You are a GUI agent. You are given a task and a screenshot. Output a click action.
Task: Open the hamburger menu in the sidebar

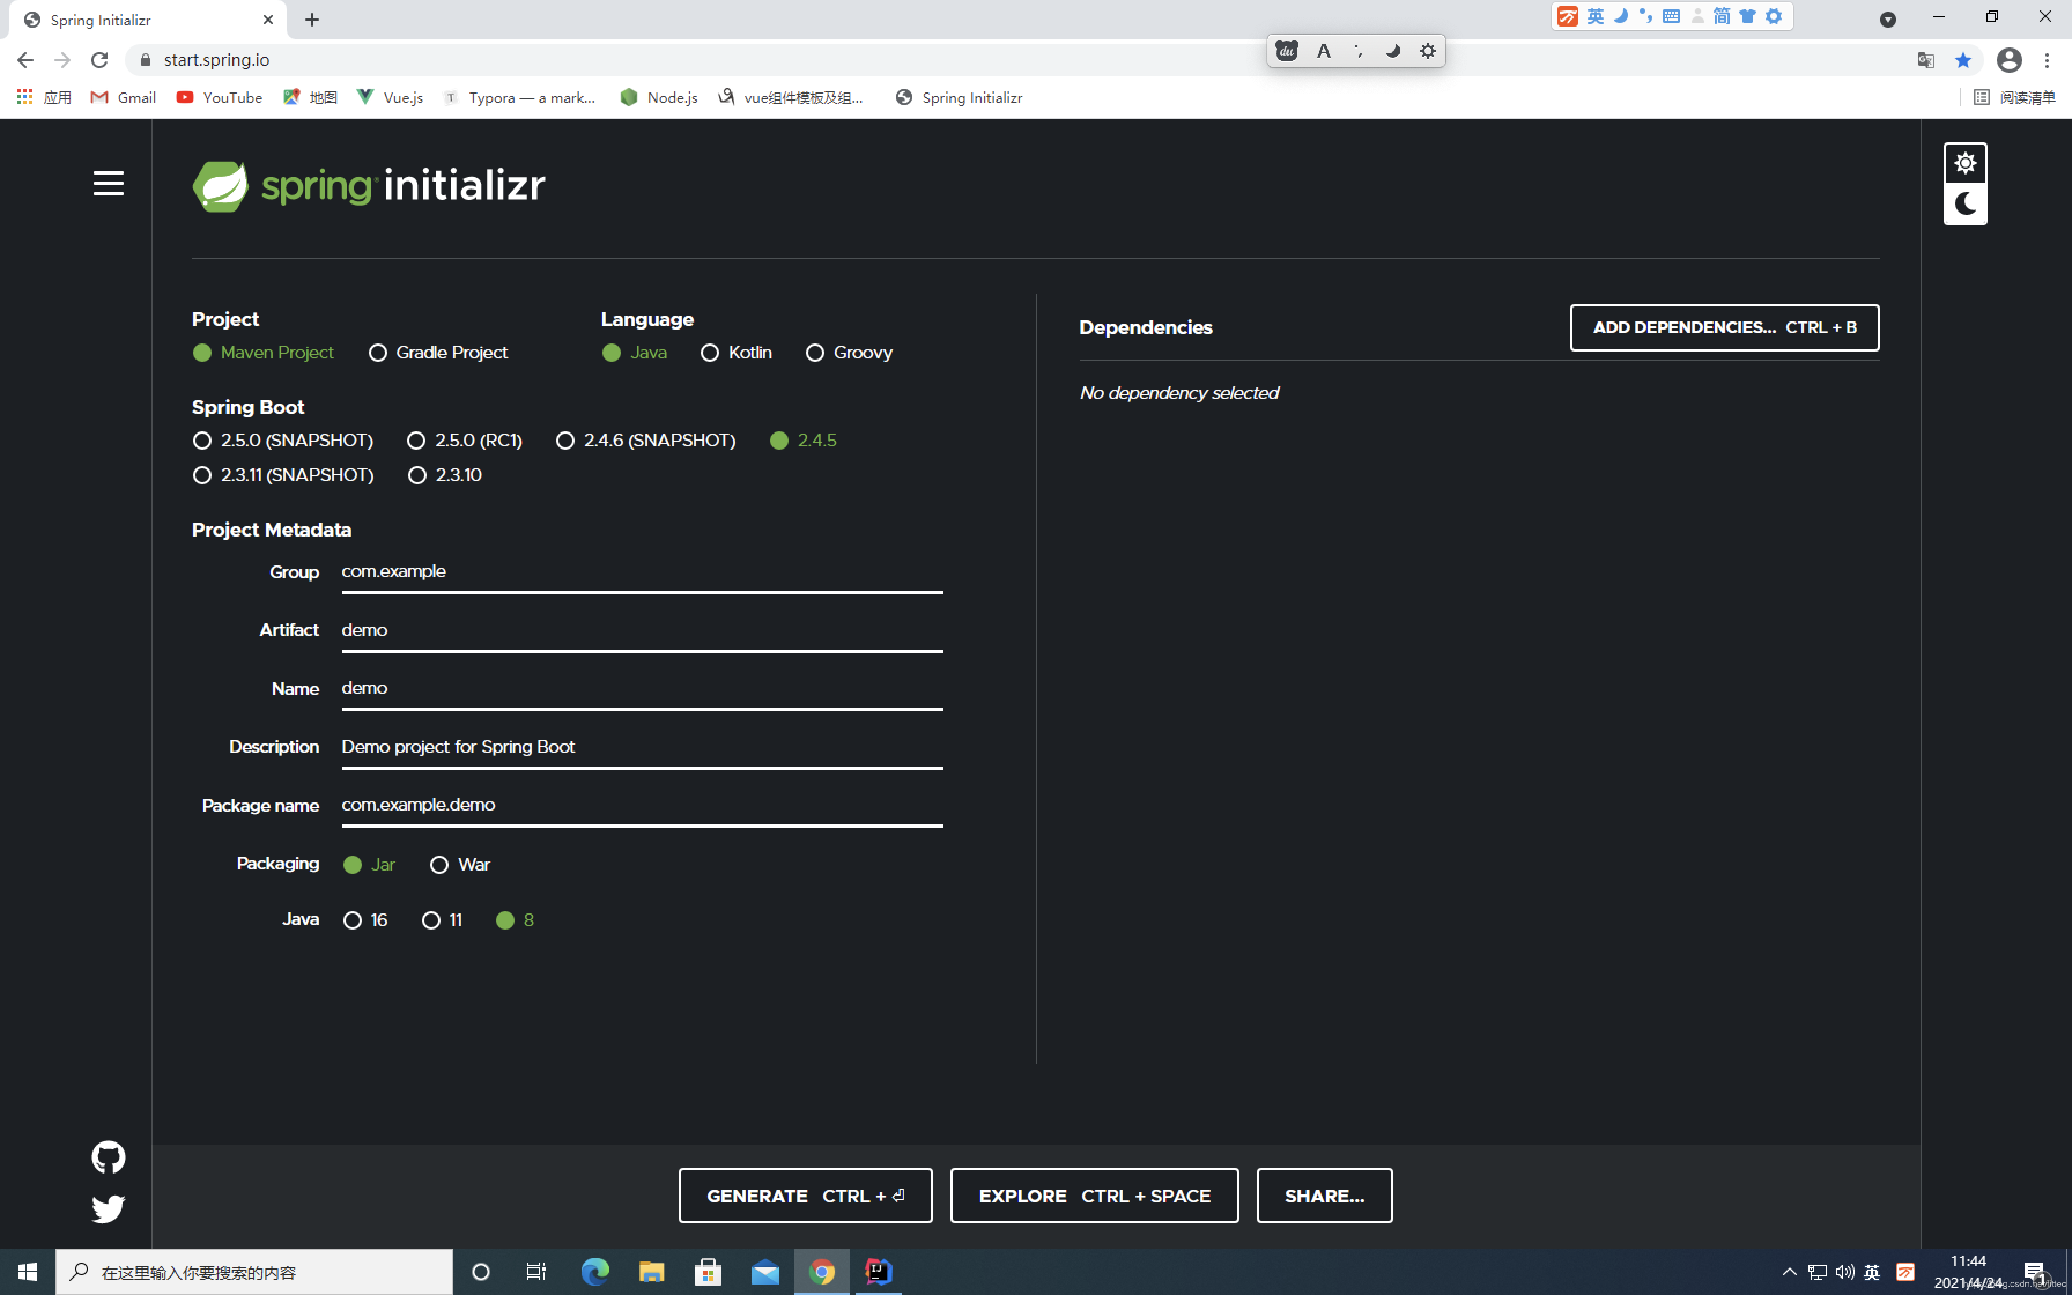pyautogui.click(x=108, y=183)
